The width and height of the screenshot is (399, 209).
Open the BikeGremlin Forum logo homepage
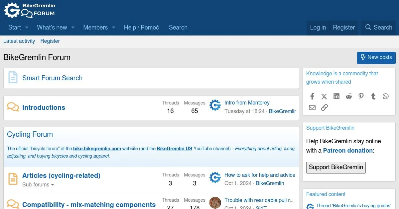point(30,10)
